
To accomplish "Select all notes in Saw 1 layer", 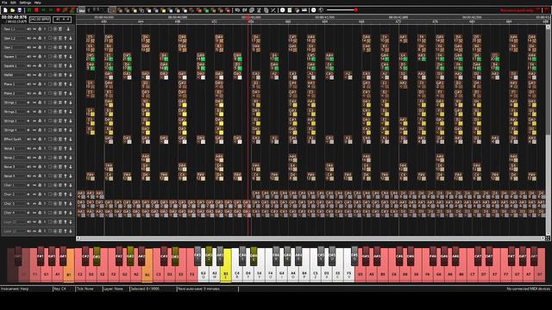I will tap(50, 47).
